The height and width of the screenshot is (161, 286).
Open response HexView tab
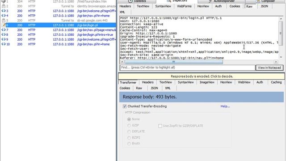click(x=226, y=82)
